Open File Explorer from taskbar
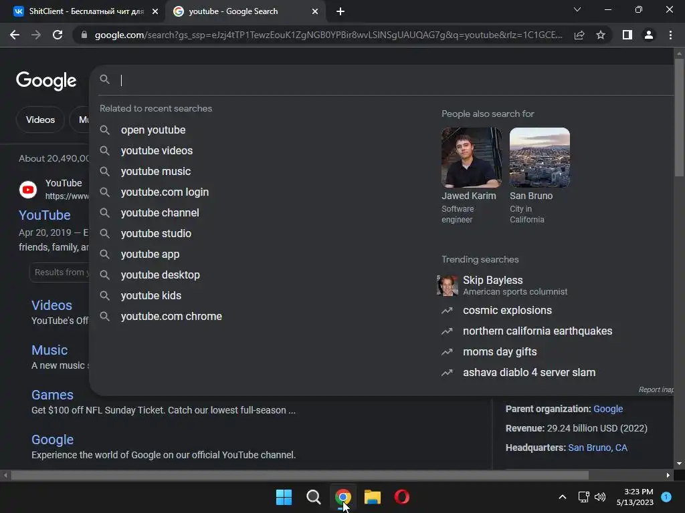Screen dimensions: 685x513 point(373,497)
